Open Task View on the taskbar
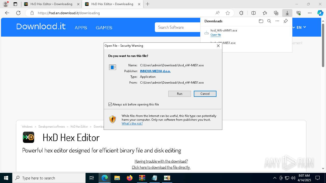Screen dimensions: 326x183 click(x=92, y=178)
